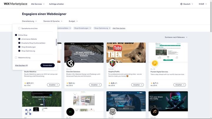Click Alle löschen link in filter panel
The image size is (212, 119).
21,65
